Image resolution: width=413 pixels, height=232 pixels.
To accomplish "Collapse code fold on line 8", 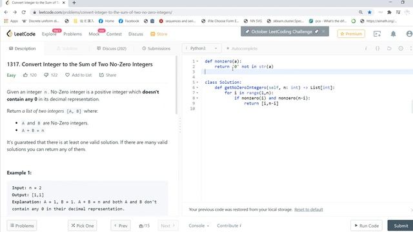I will (197, 98).
